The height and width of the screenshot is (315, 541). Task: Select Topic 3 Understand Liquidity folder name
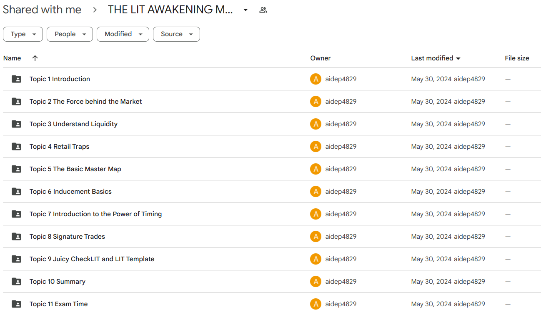click(73, 124)
